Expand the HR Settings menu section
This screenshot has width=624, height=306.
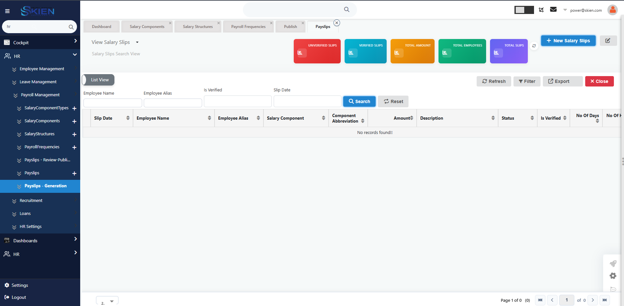pyautogui.click(x=30, y=226)
